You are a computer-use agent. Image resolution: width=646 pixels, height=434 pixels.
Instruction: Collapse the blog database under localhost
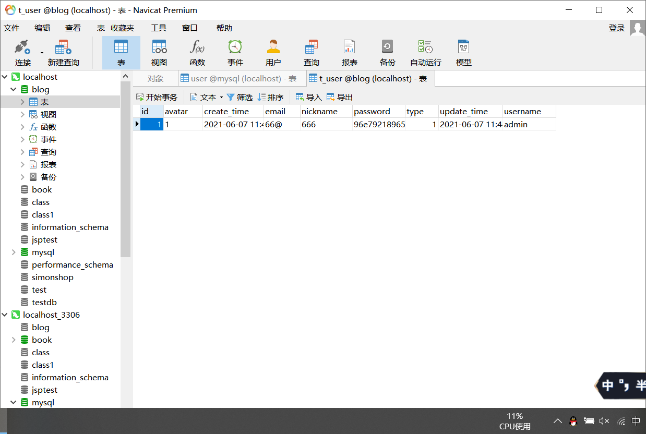pyautogui.click(x=14, y=89)
